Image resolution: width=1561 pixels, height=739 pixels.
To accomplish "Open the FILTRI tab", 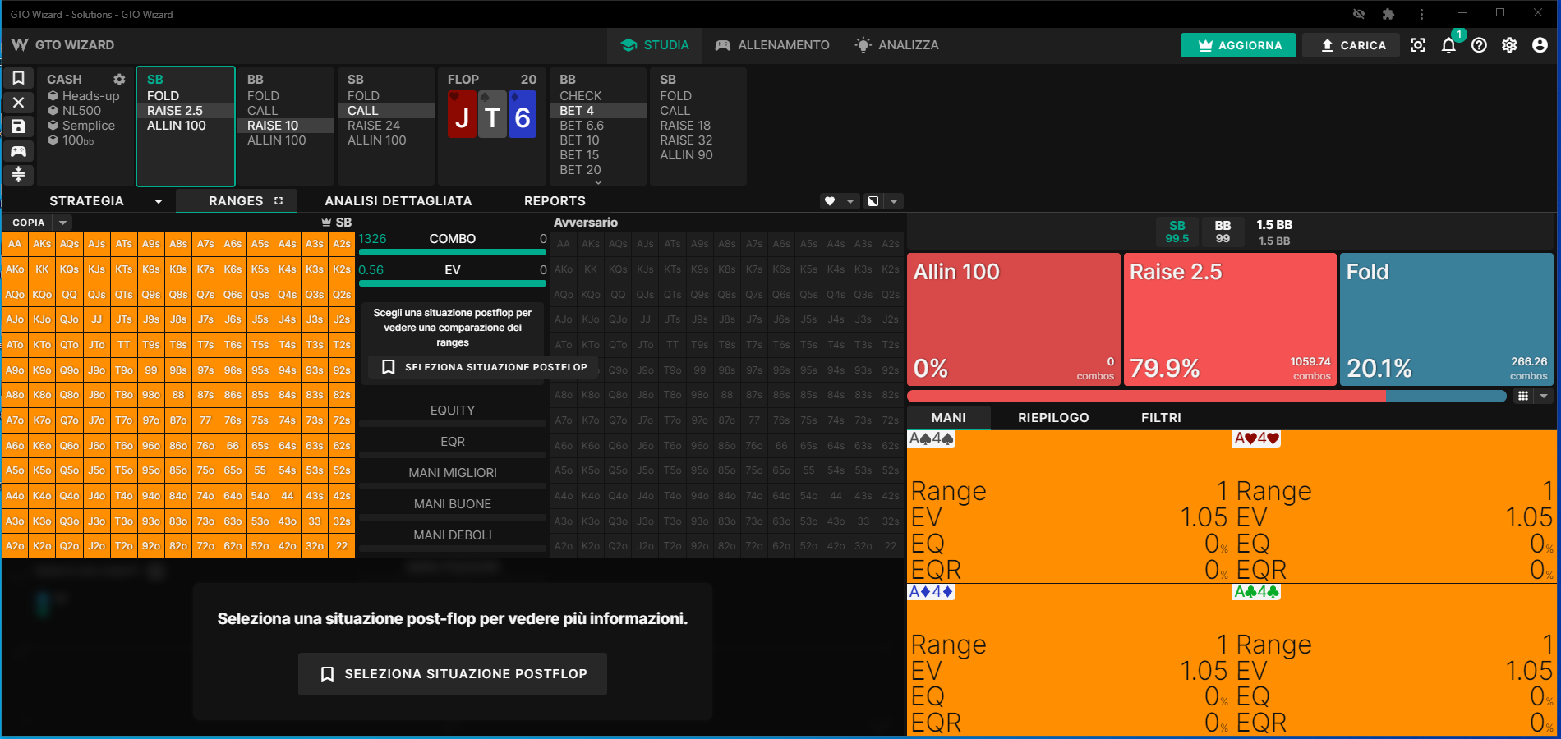I will (1161, 418).
